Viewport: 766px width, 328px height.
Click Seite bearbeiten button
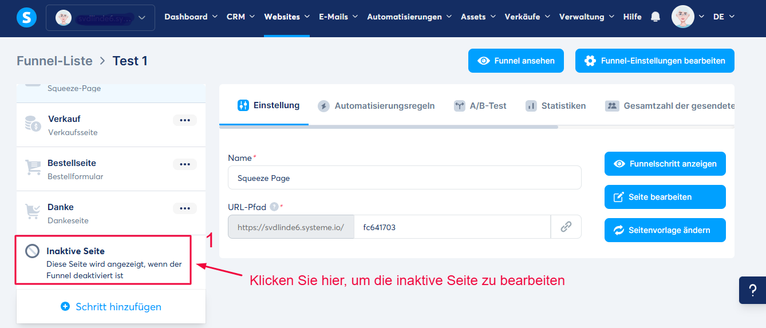665,197
